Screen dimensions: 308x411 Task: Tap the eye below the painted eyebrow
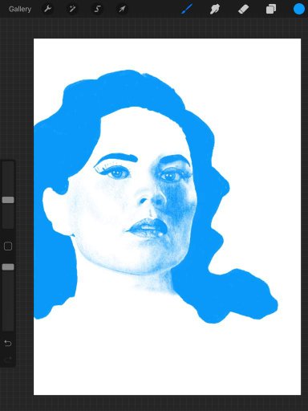pos(118,173)
